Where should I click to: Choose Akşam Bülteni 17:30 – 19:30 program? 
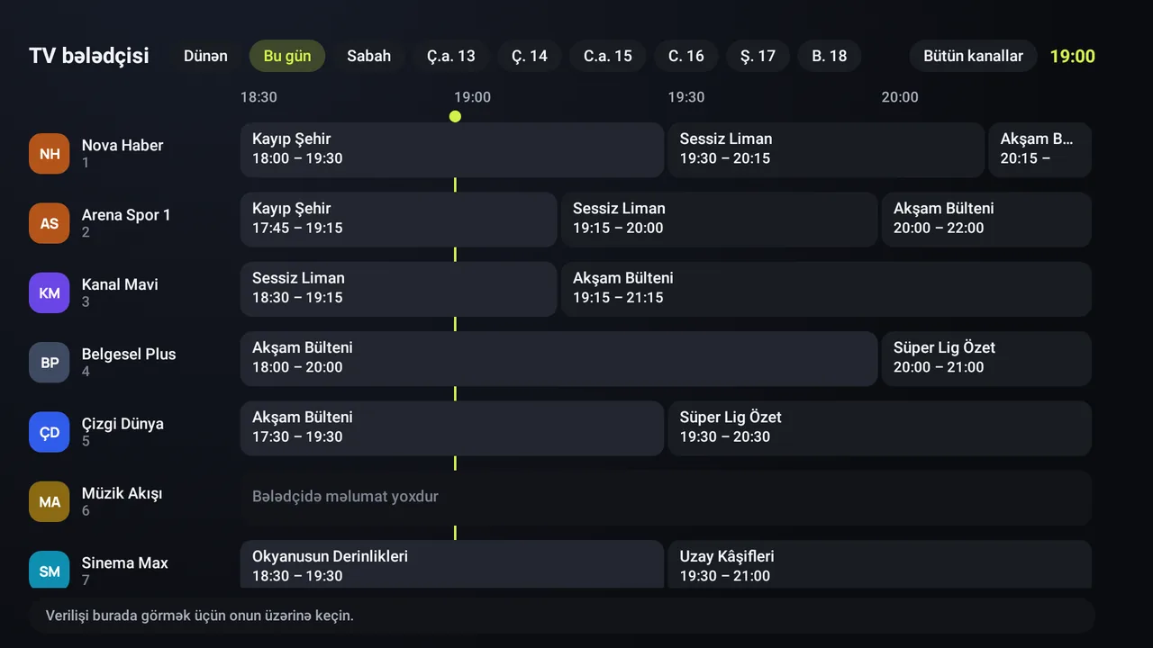click(x=452, y=428)
